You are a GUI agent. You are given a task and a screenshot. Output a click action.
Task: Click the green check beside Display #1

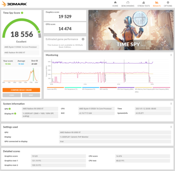[15, 114]
